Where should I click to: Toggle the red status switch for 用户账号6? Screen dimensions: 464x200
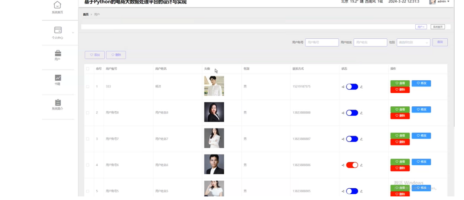[352, 165]
